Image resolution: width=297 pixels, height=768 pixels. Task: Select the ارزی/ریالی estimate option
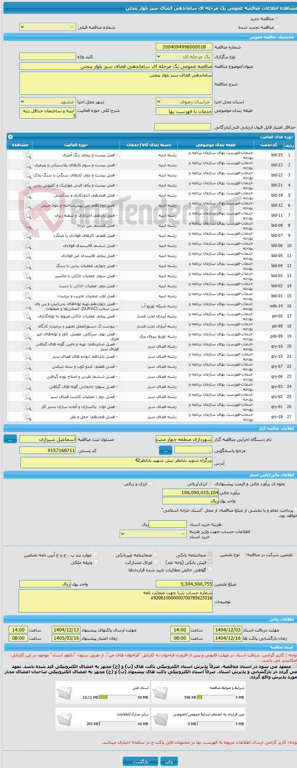point(211,483)
